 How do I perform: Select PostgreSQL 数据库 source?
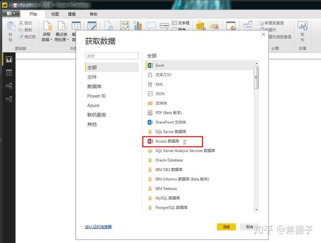[199, 208]
